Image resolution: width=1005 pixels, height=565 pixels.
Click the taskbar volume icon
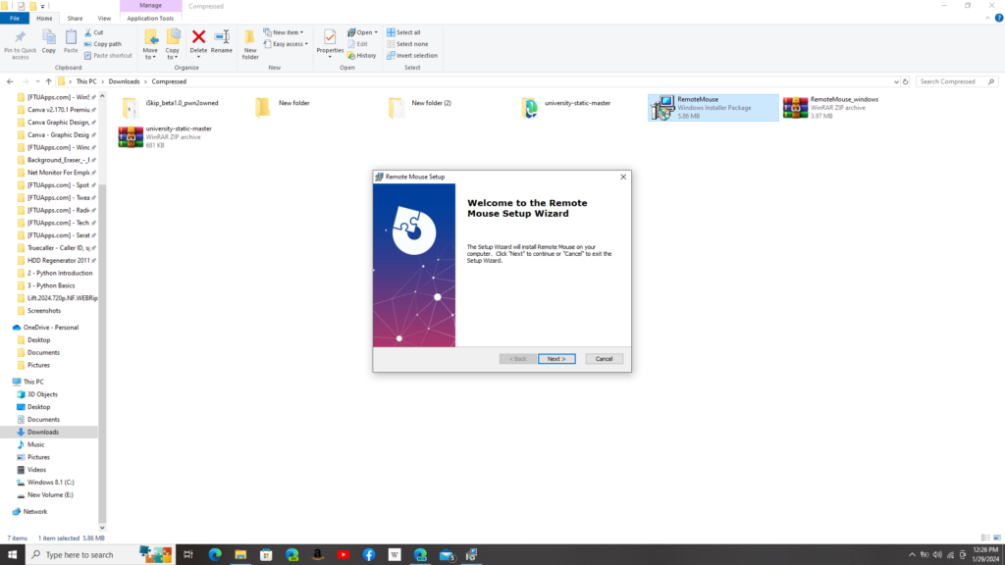click(x=937, y=555)
